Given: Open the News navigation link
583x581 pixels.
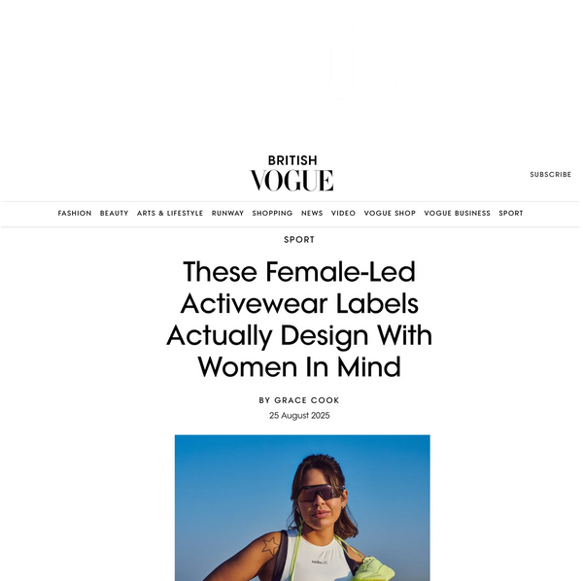Looking at the screenshot, I should 312,214.
